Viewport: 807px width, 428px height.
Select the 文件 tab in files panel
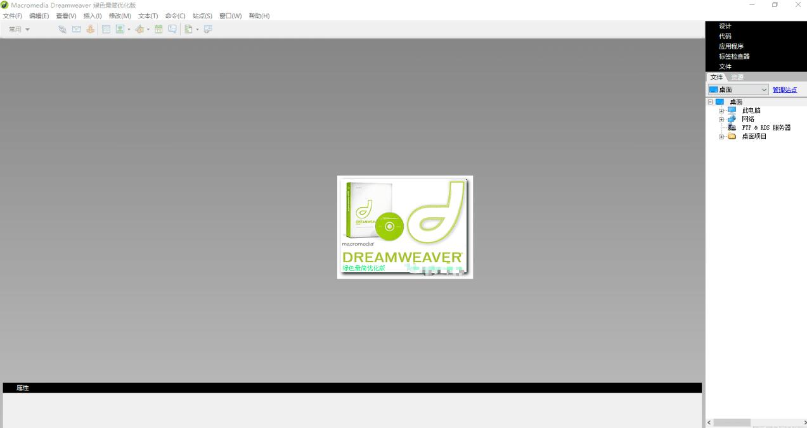click(716, 77)
